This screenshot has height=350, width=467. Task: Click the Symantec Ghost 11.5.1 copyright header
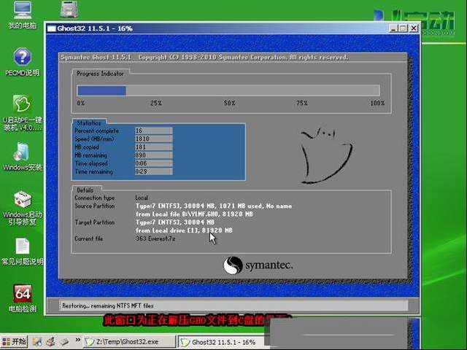tap(204, 57)
